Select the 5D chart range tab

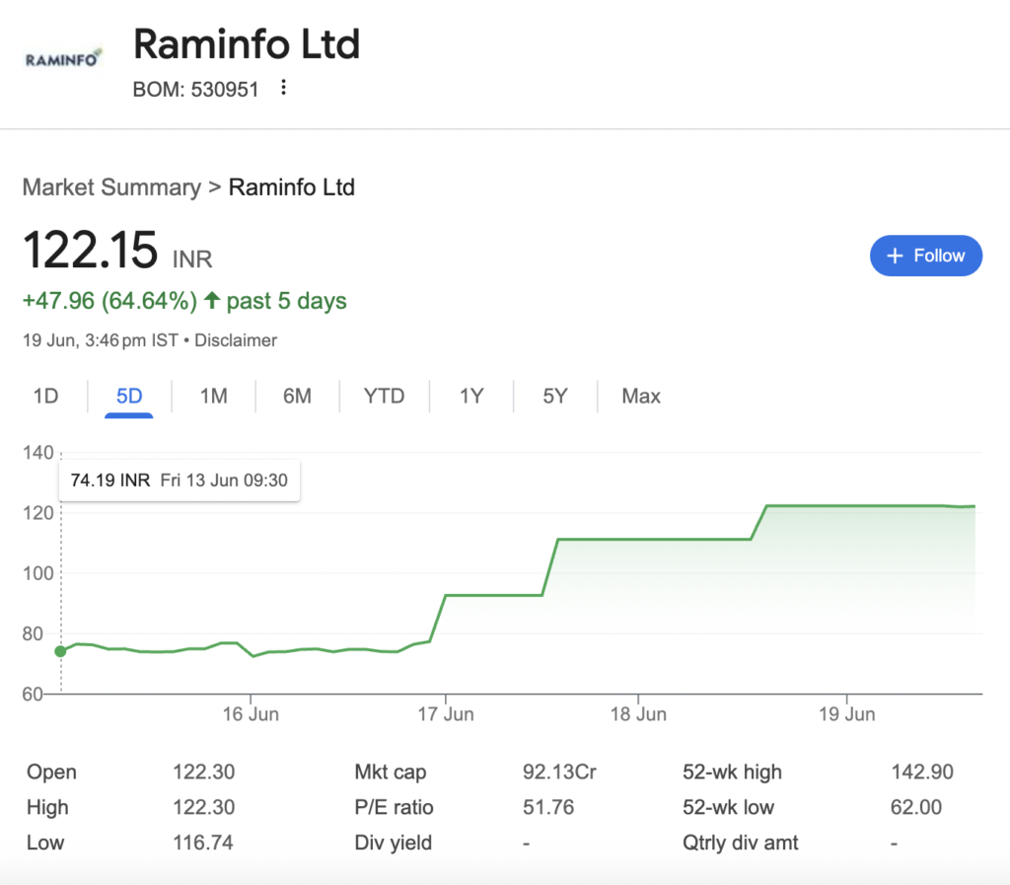point(129,396)
